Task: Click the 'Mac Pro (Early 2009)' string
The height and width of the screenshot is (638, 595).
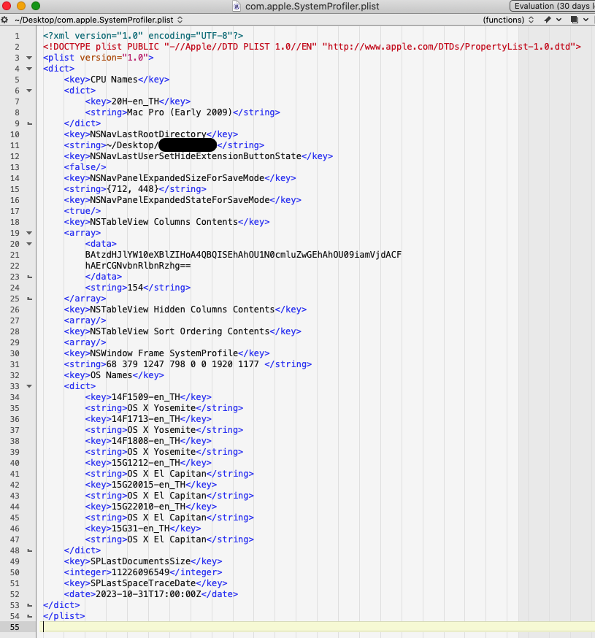Action: 180,112
